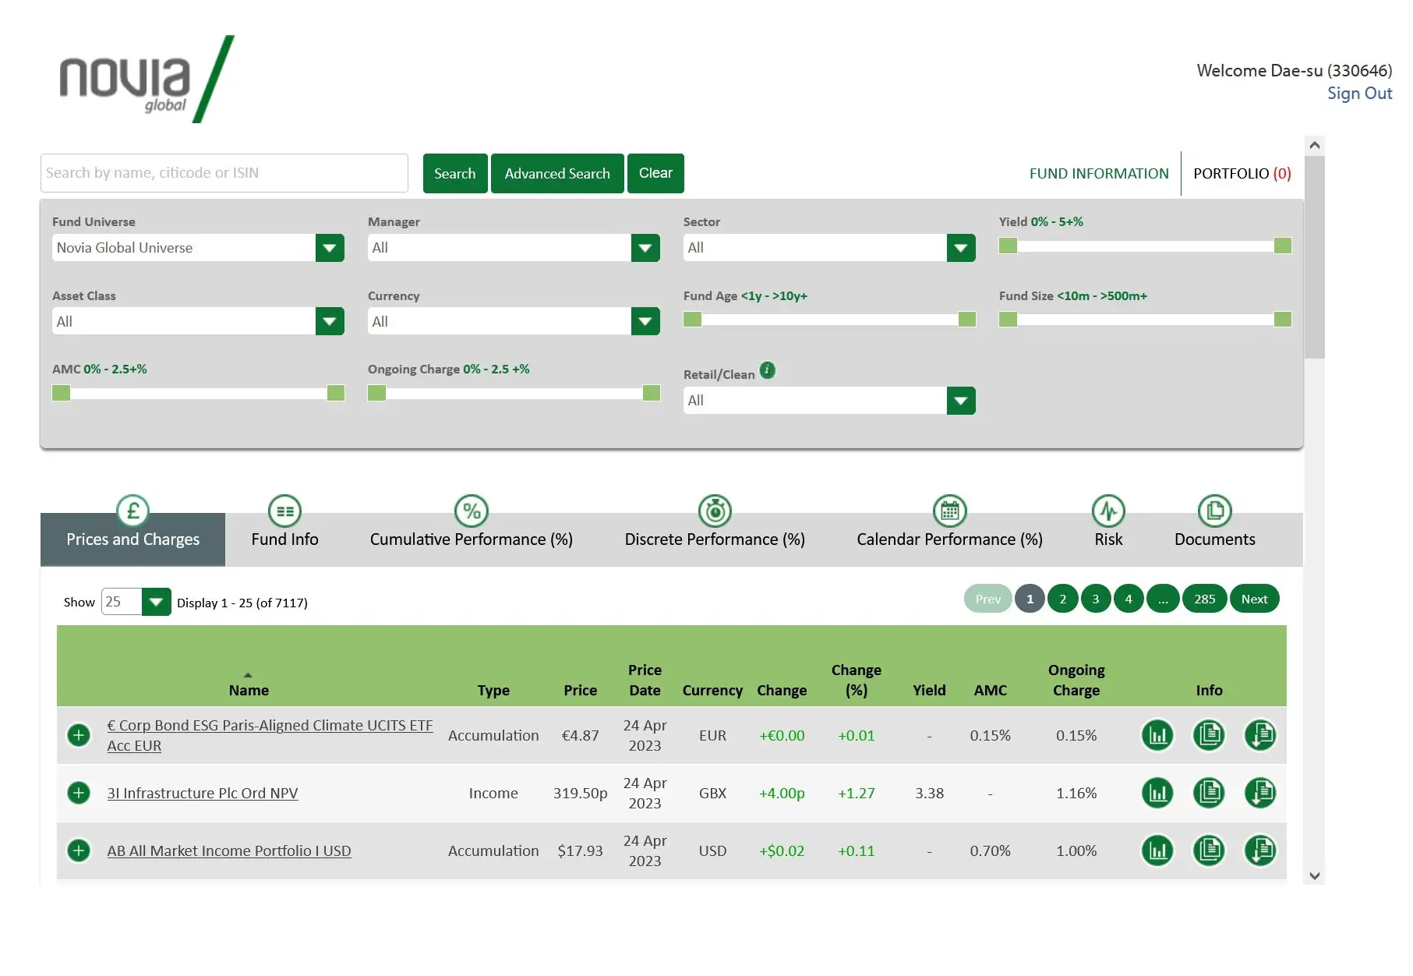
Task: Switch to the Fund Info tab
Action: coord(284,539)
